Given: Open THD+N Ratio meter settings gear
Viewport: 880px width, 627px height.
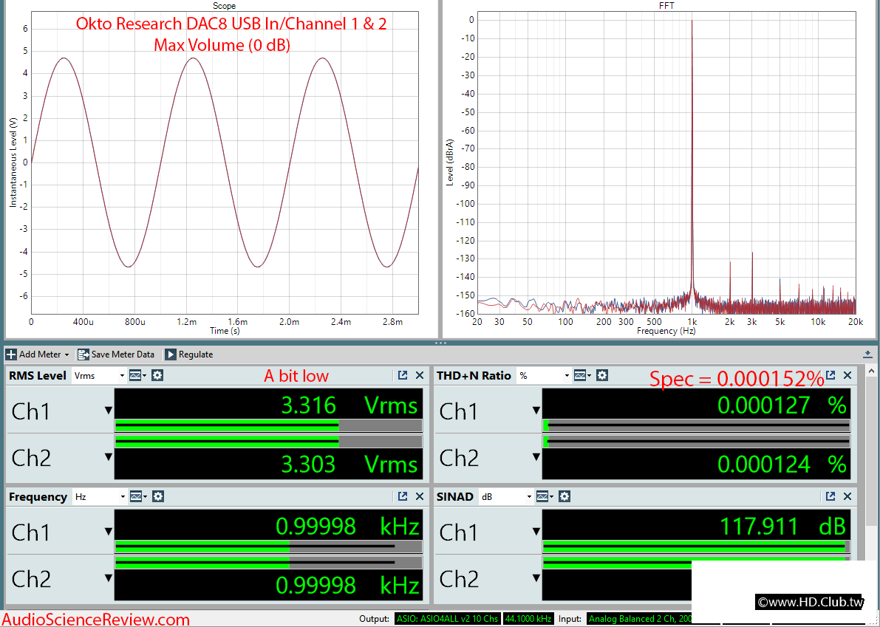Looking at the screenshot, I should tap(602, 376).
